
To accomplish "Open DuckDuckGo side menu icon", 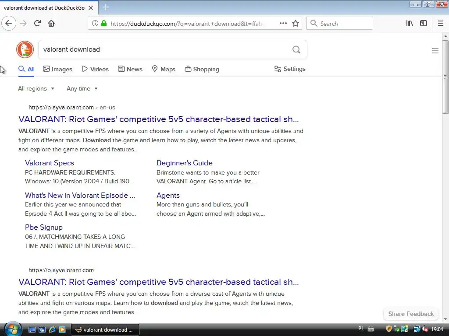I will [x=435, y=51].
